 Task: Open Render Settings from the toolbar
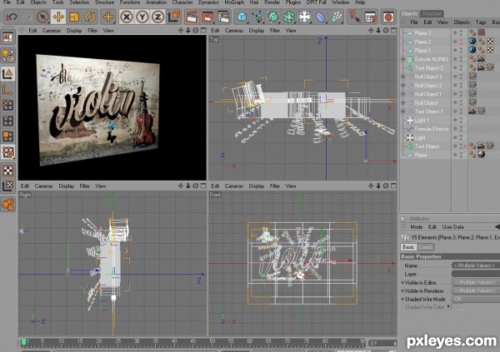pos(223,17)
